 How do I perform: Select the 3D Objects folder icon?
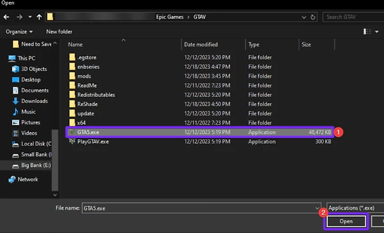15,69
